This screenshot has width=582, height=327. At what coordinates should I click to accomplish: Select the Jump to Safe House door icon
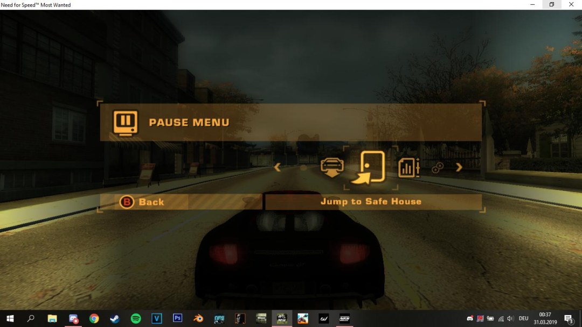pyautogui.click(x=368, y=167)
